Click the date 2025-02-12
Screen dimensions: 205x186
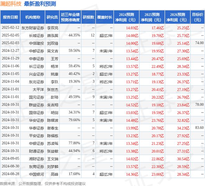[x=11, y=28]
